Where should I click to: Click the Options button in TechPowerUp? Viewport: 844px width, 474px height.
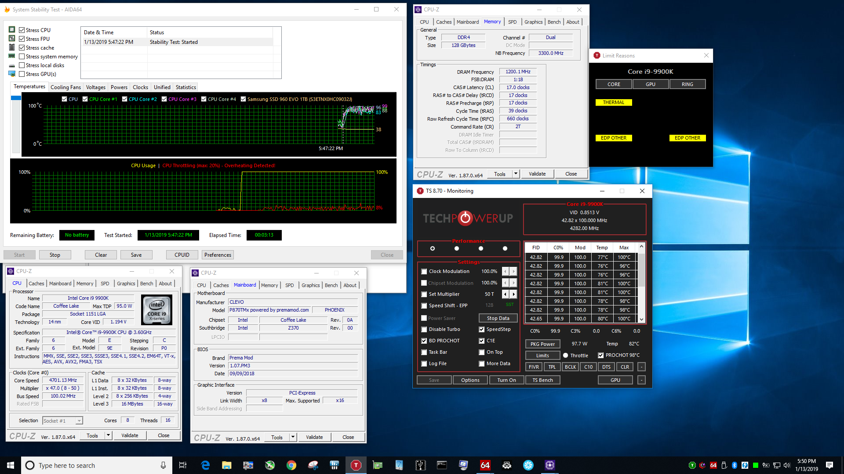click(469, 380)
